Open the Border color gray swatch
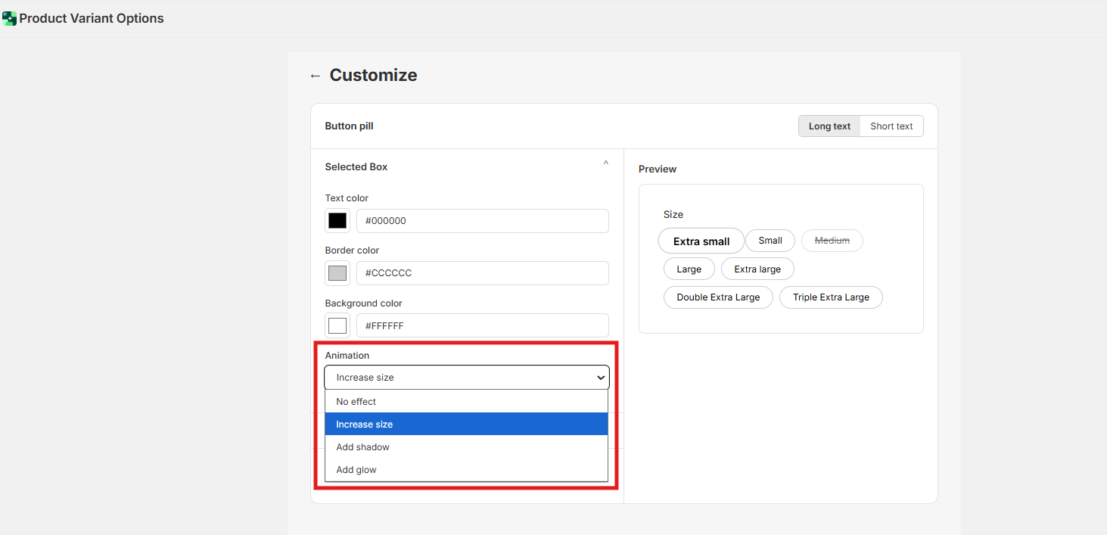The width and height of the screenshot is (1107, 535). (x=337, y=273)
